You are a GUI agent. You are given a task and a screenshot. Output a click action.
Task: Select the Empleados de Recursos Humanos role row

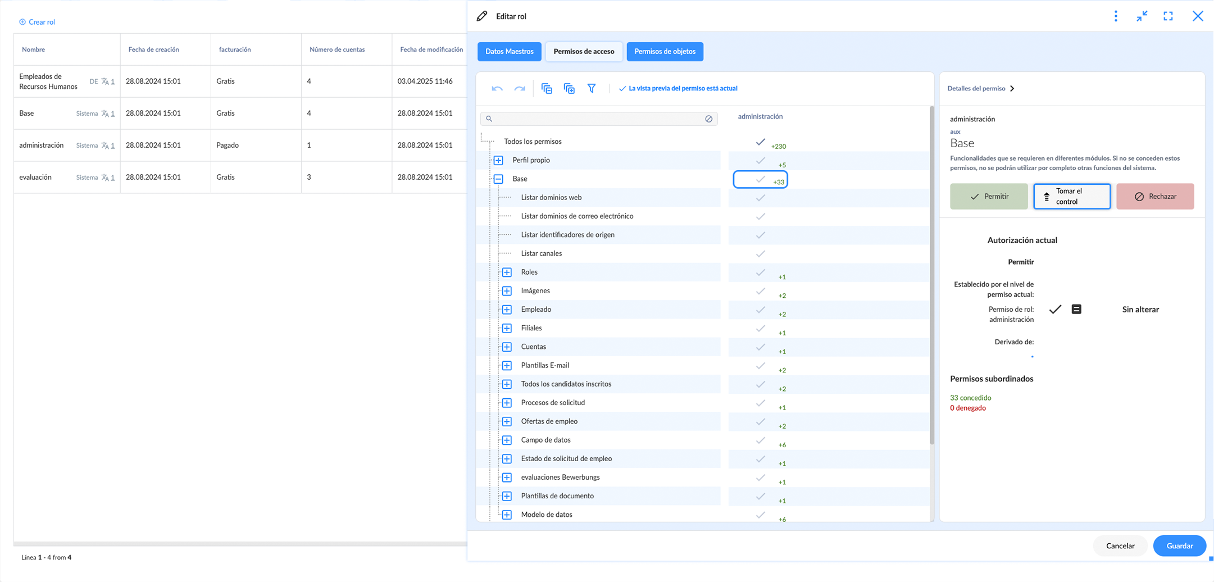click(240, 81)
